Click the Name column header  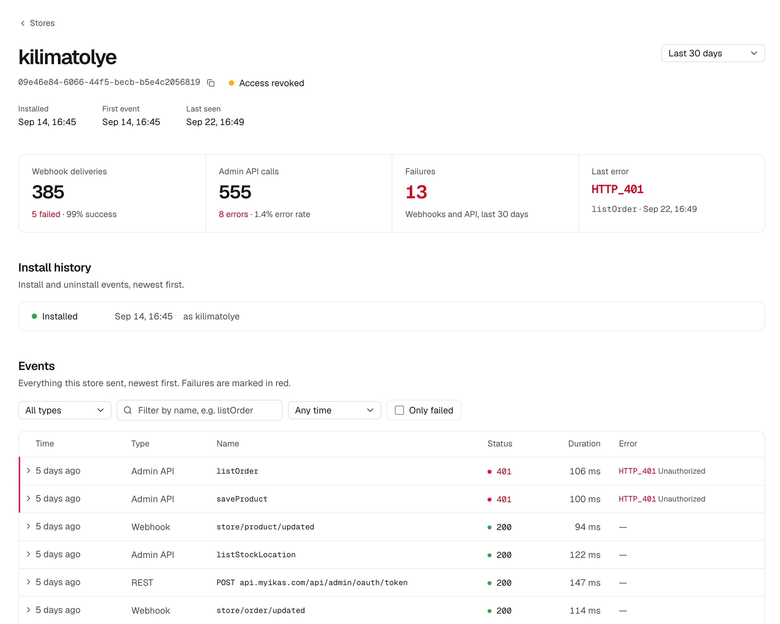228,444
